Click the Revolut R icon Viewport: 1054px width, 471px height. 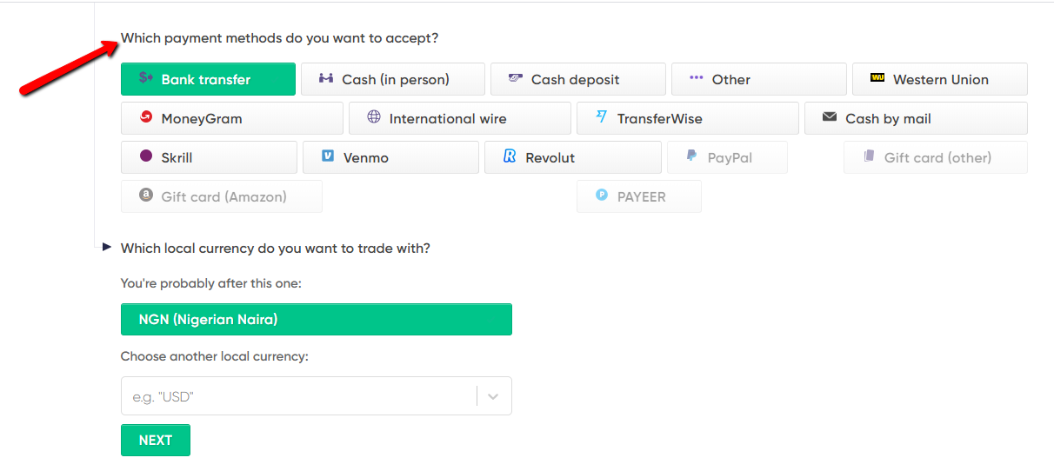(x=510, y=156)
